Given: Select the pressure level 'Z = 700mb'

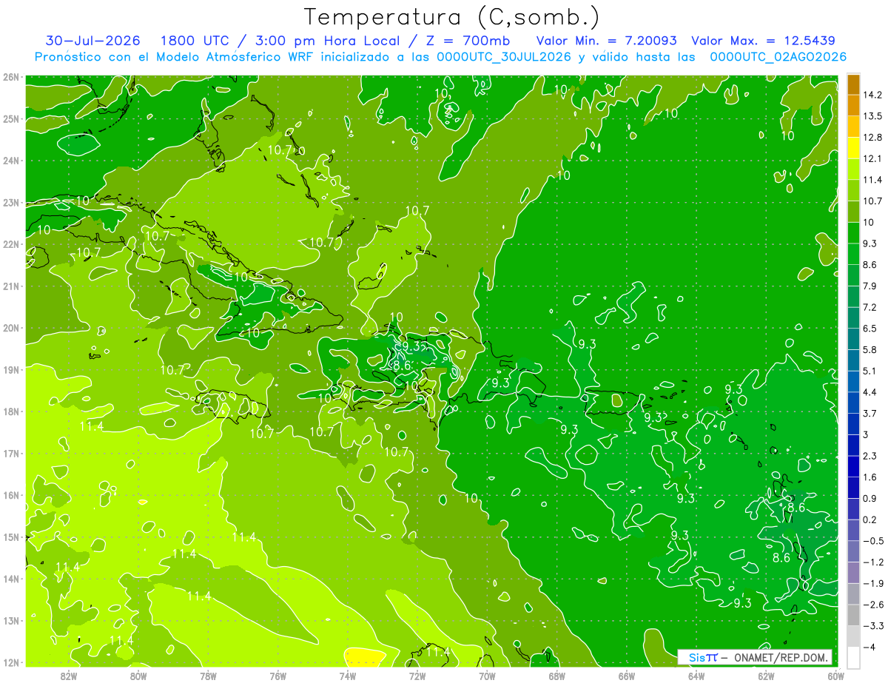Looking at the screenshot, I should tap(468, 41).
